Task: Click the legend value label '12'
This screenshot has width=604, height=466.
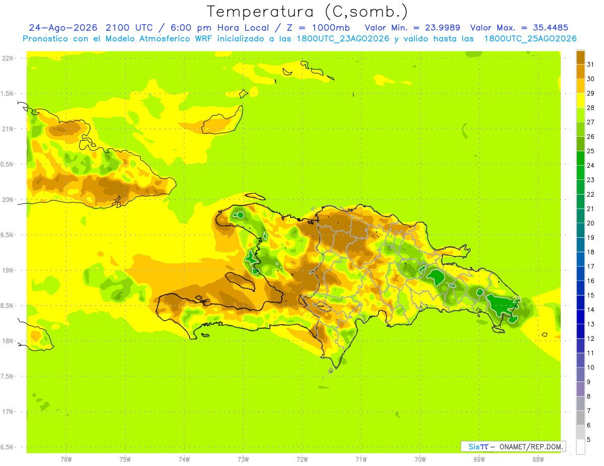Action: point(591,338)
